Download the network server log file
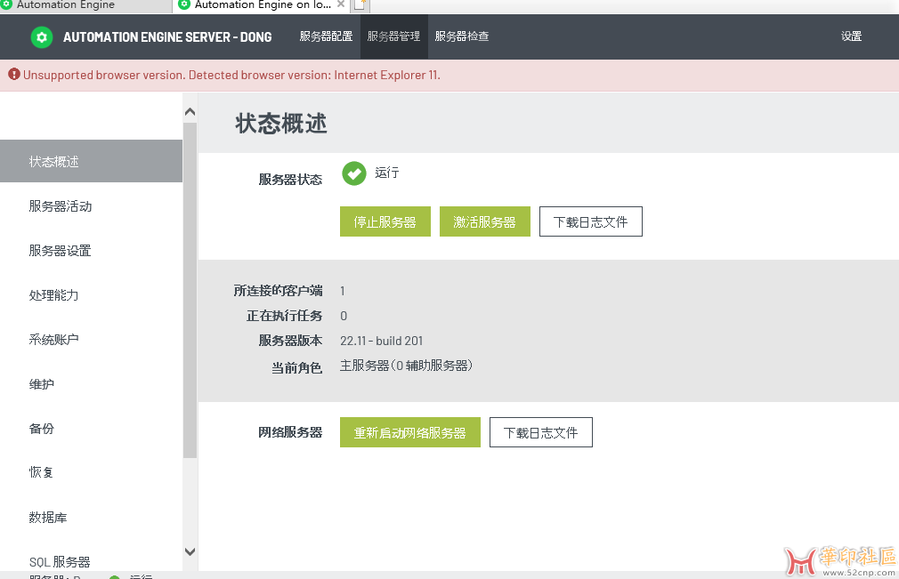This screenshot has width=899, height=579. [540, 432]
